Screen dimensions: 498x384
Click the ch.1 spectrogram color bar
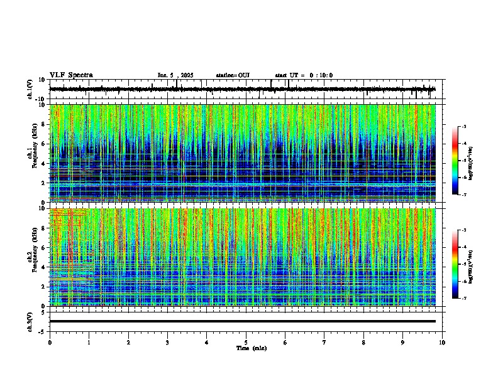pos(455,161)
